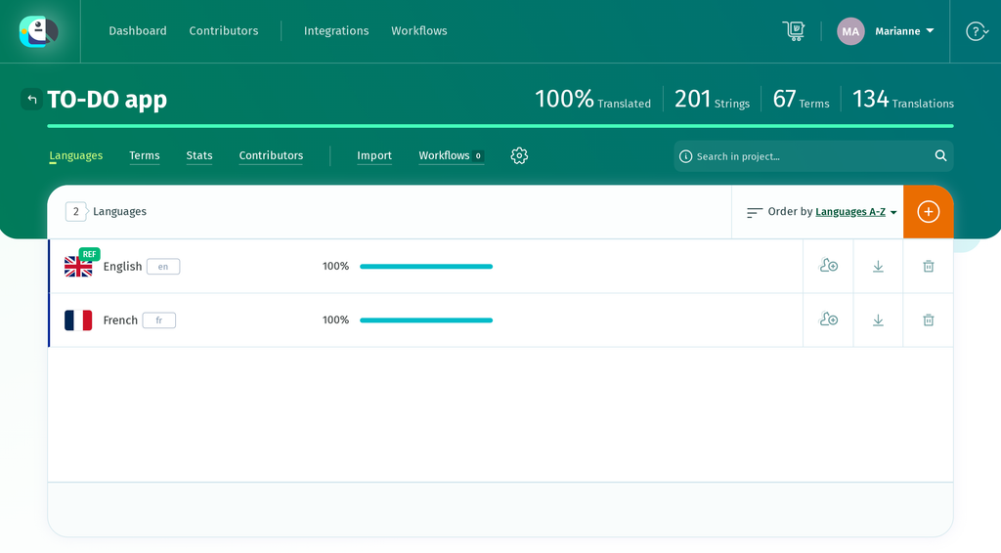Click the POEditor parrot logo
The width and height of the screenshot is (1001, 553).
click(38, 31)
